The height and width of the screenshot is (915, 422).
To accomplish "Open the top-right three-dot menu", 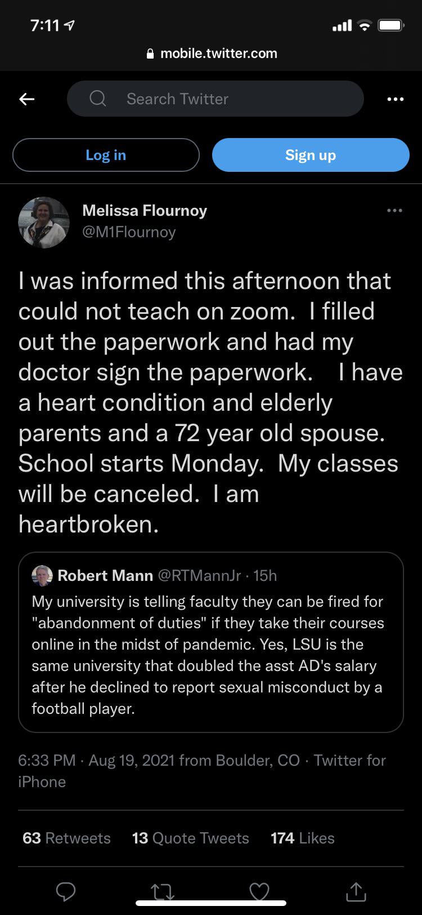I will coord(396,99).
